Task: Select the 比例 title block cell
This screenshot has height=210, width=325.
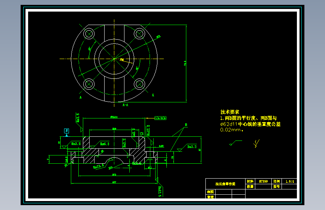Action: [x=277, y=181]
